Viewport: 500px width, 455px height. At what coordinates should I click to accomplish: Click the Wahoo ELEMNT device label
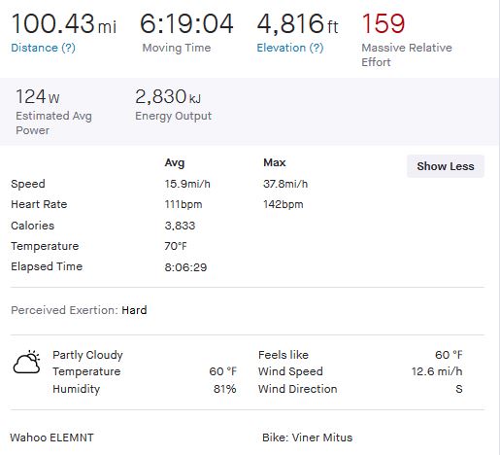[x=51, y=437]
